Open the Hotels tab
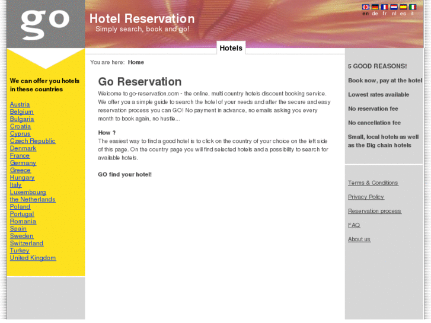Screen dimensions: 431x323 (231, 48)
